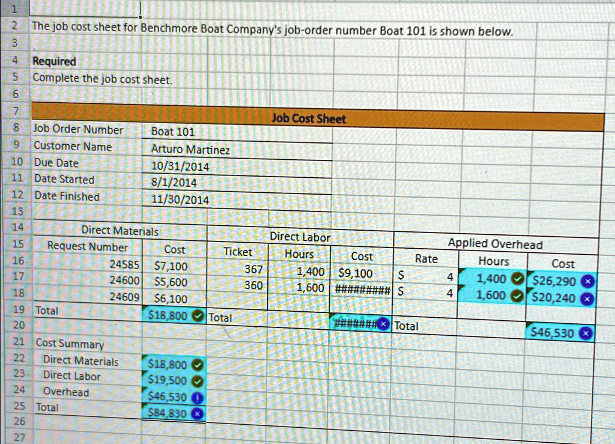Image resolution: width=615 pixels, height=444 pixels.
Task: Click the checkmark next to Direct Labor $19,500 summary
Action: 197,381
